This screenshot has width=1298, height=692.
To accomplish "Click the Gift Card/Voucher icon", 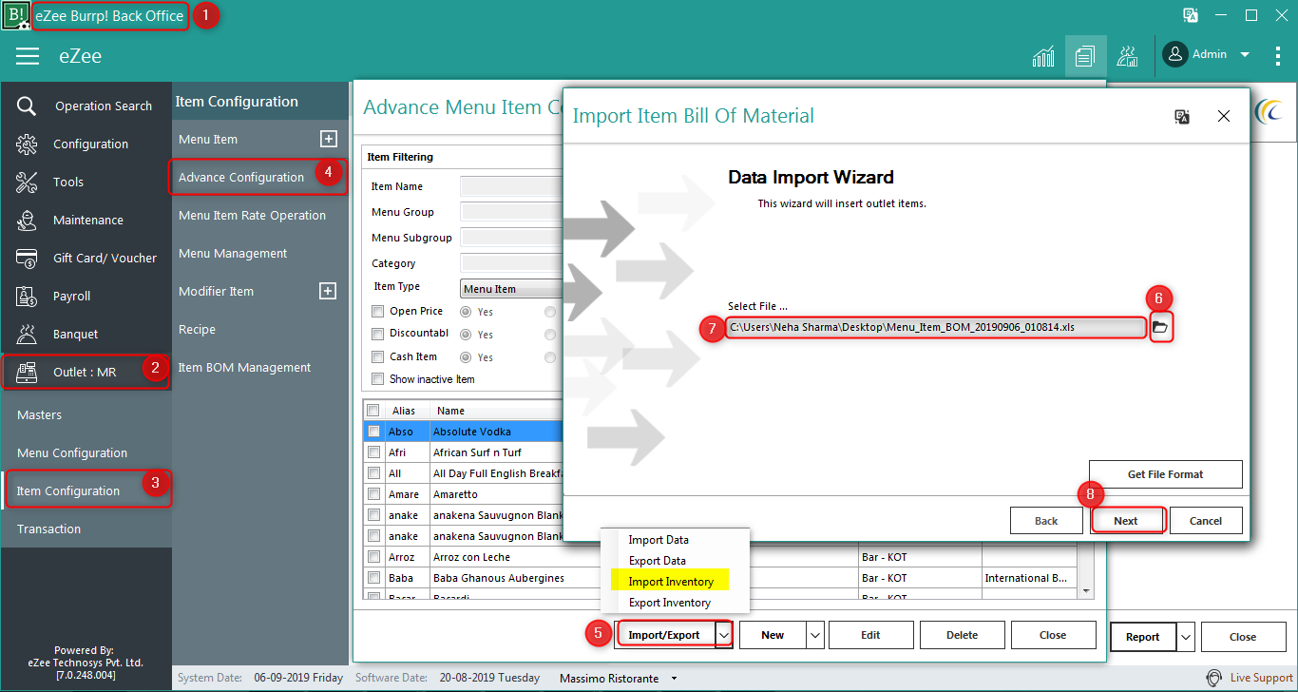I will 27,258.
